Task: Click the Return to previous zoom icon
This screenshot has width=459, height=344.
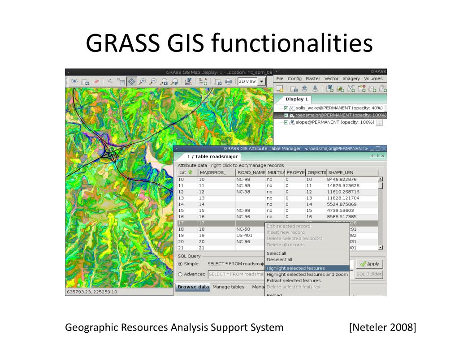Action: pos(164,82)
